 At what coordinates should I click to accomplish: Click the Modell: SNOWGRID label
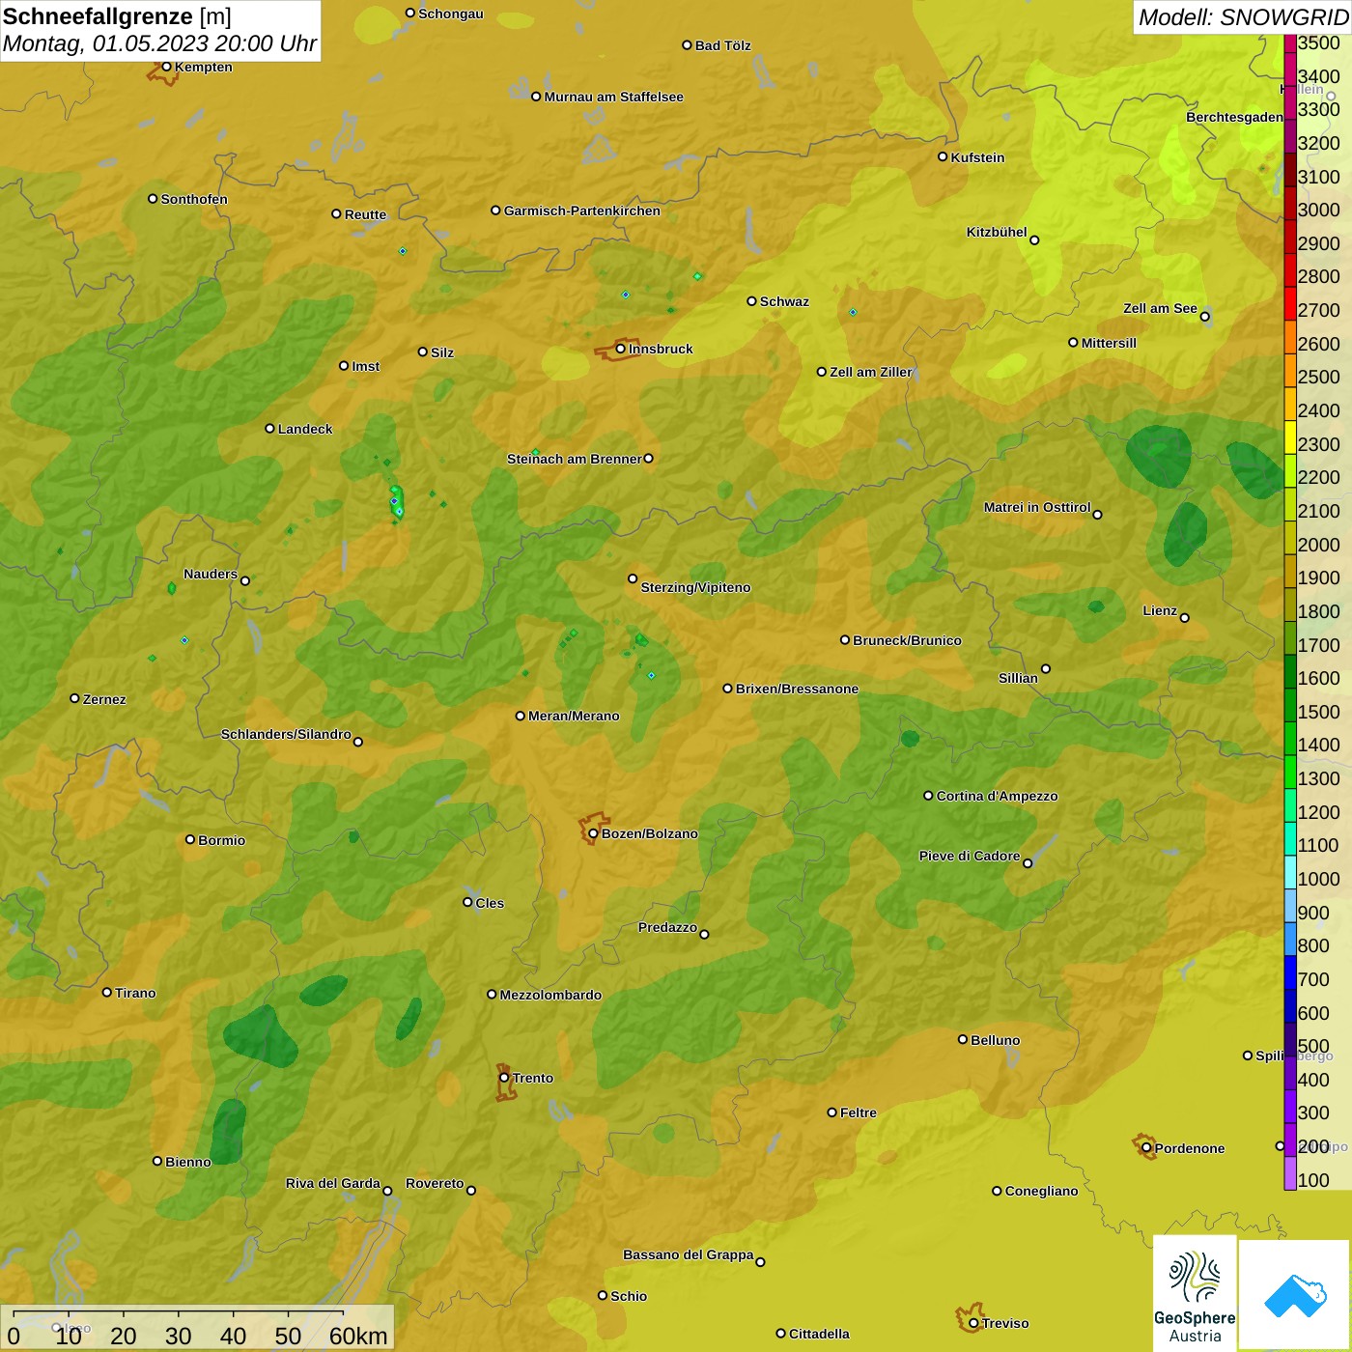(1243, 17)
